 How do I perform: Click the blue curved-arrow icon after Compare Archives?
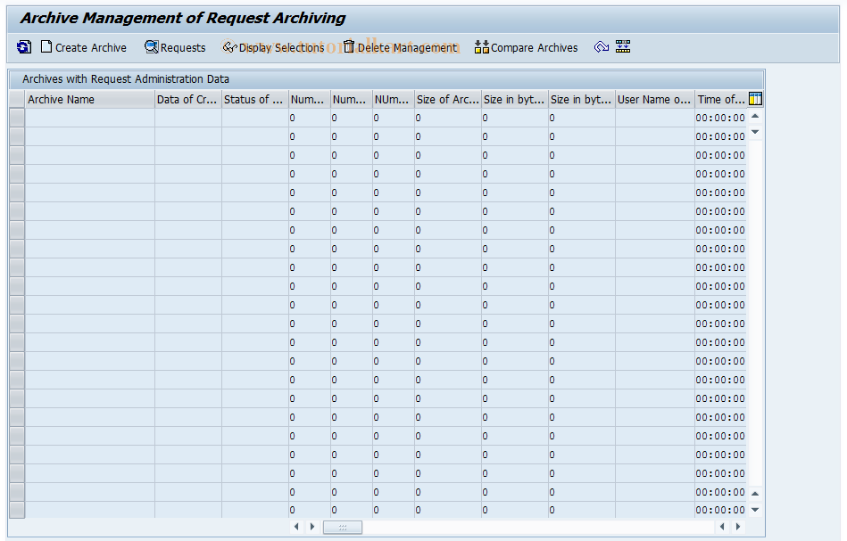(x=602, y=47)
